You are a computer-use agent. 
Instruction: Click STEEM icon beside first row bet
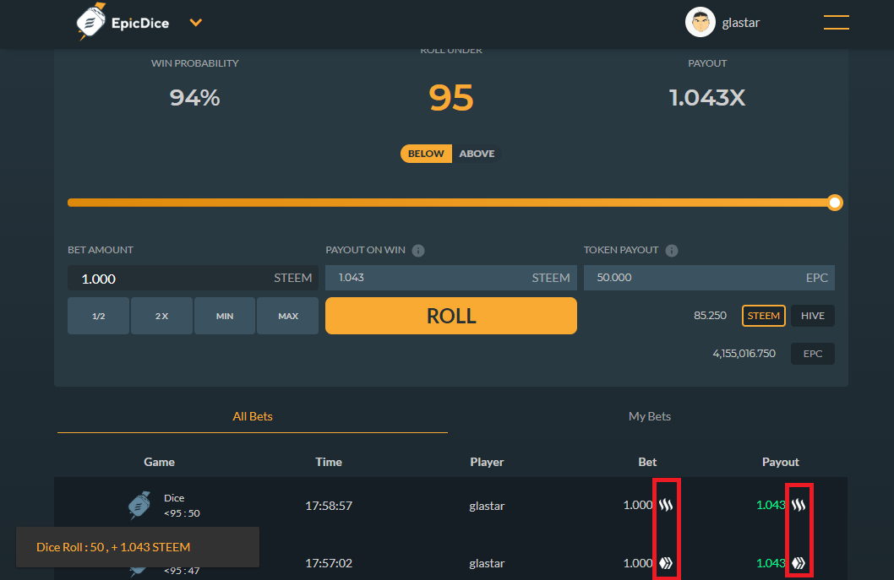tap(667, 506)
